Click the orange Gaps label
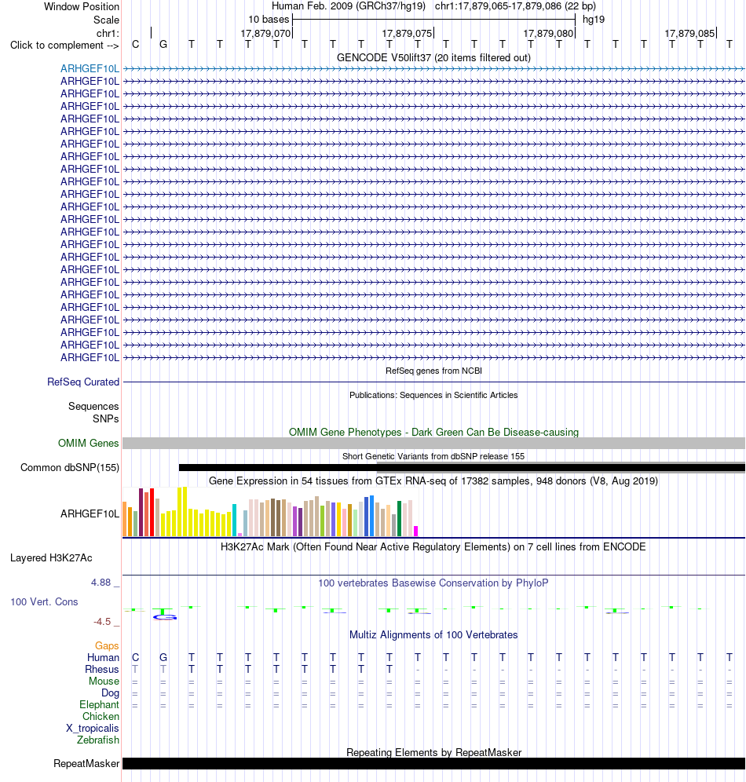This screenshot has width=746, height=782. click(107, 646)
